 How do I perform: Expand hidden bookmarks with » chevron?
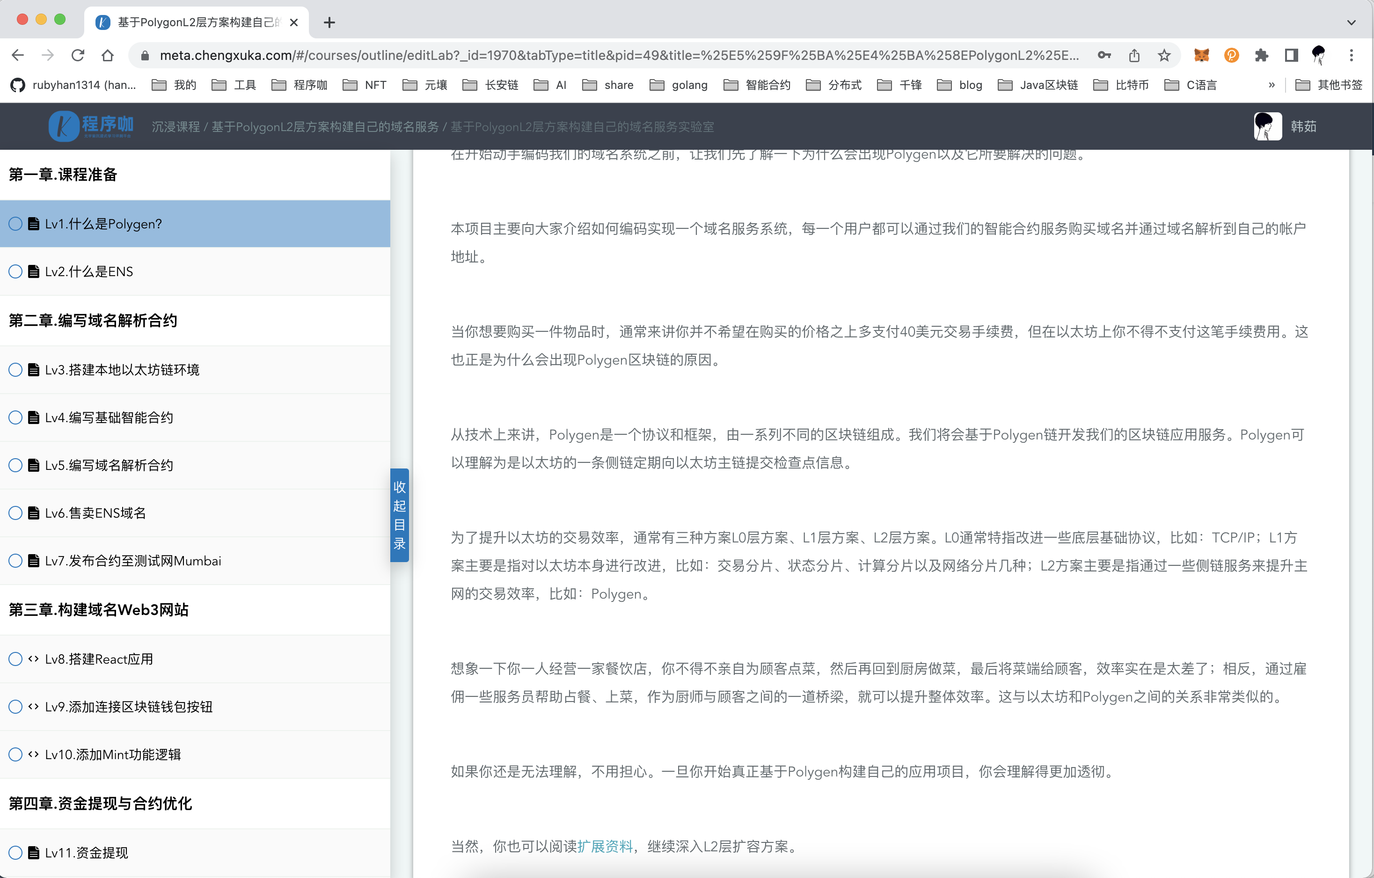click(1272, 85)
